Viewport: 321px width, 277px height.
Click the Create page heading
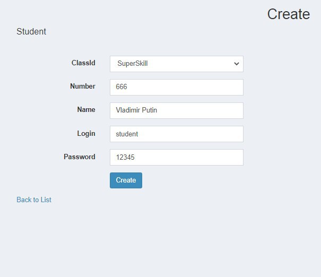click(x=288, y=14)
